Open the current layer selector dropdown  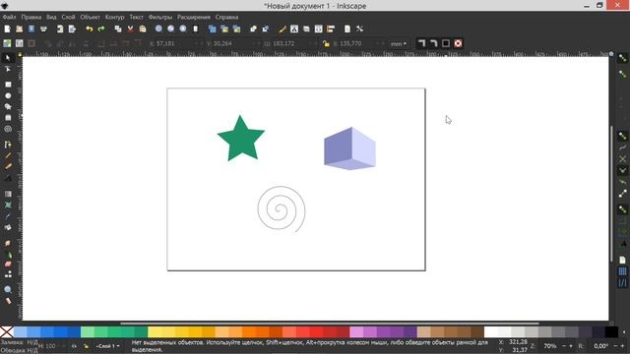pos(107,345)
